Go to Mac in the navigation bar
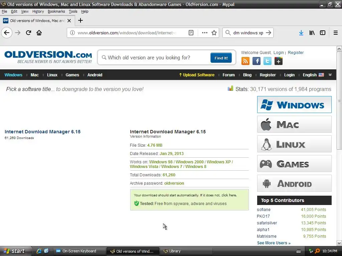Viewport: 342px width, 256px height. tap(34, 75)
